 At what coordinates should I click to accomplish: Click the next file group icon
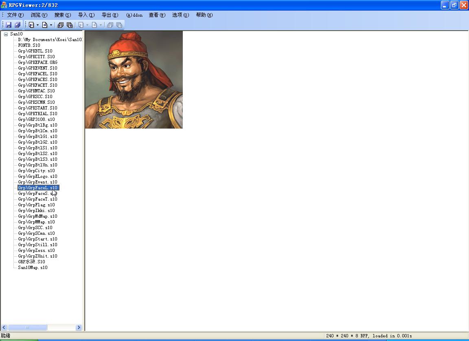pyautogui.click(x=70, y=25)
